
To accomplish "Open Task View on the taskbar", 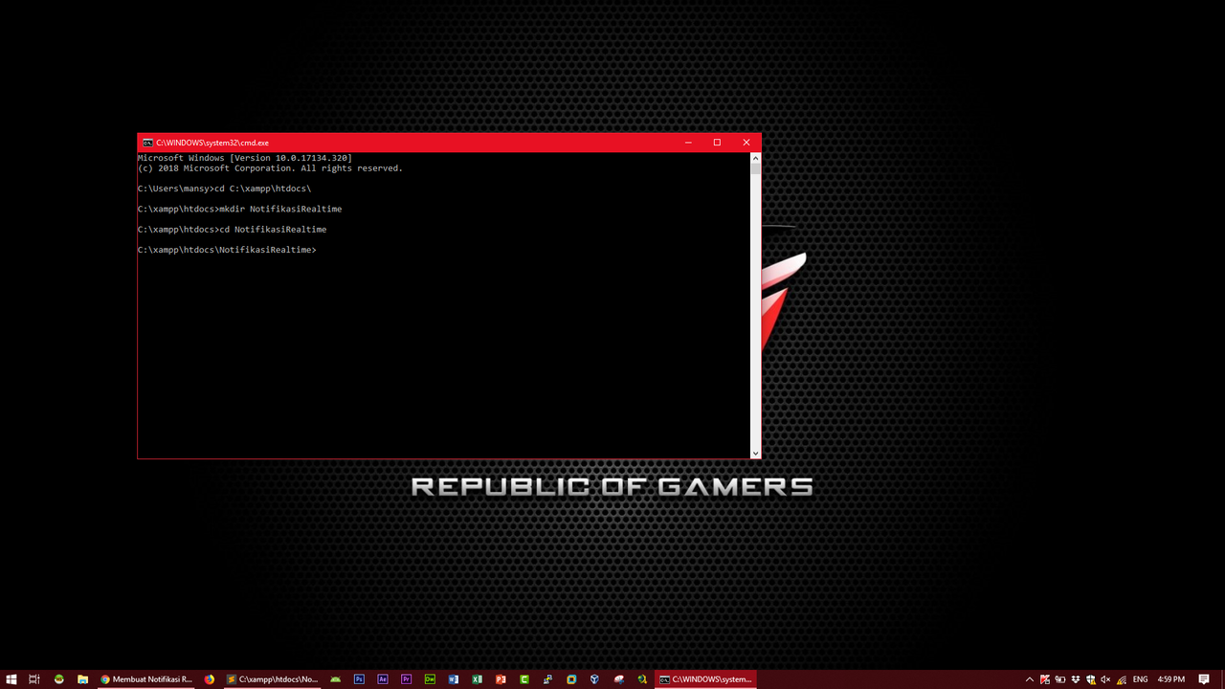I will [33, 679].
